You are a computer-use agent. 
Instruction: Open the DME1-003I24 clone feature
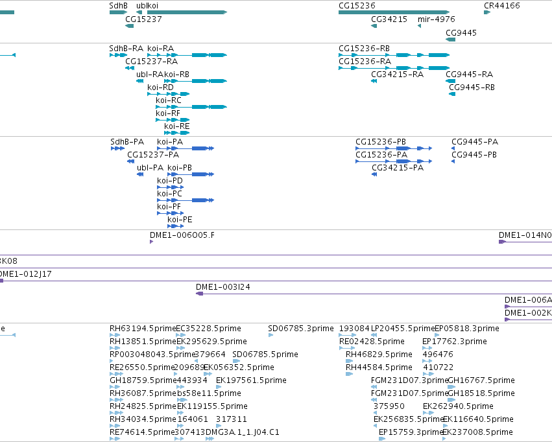374,294
